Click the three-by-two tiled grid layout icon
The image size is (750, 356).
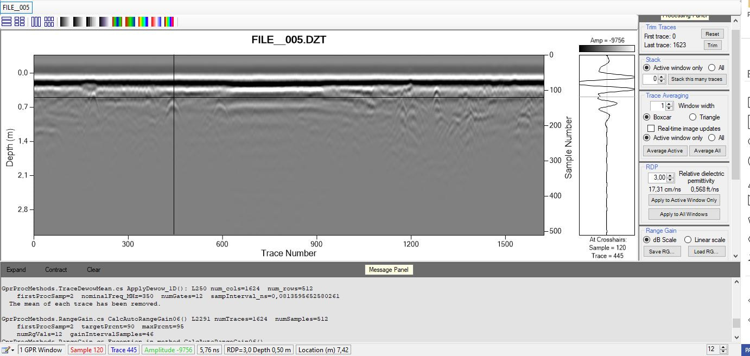(x=49, y=22)
